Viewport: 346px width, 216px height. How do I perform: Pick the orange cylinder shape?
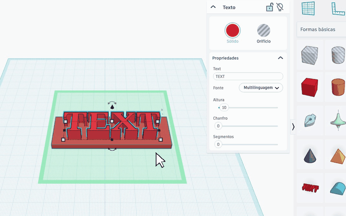click(338, 87)
